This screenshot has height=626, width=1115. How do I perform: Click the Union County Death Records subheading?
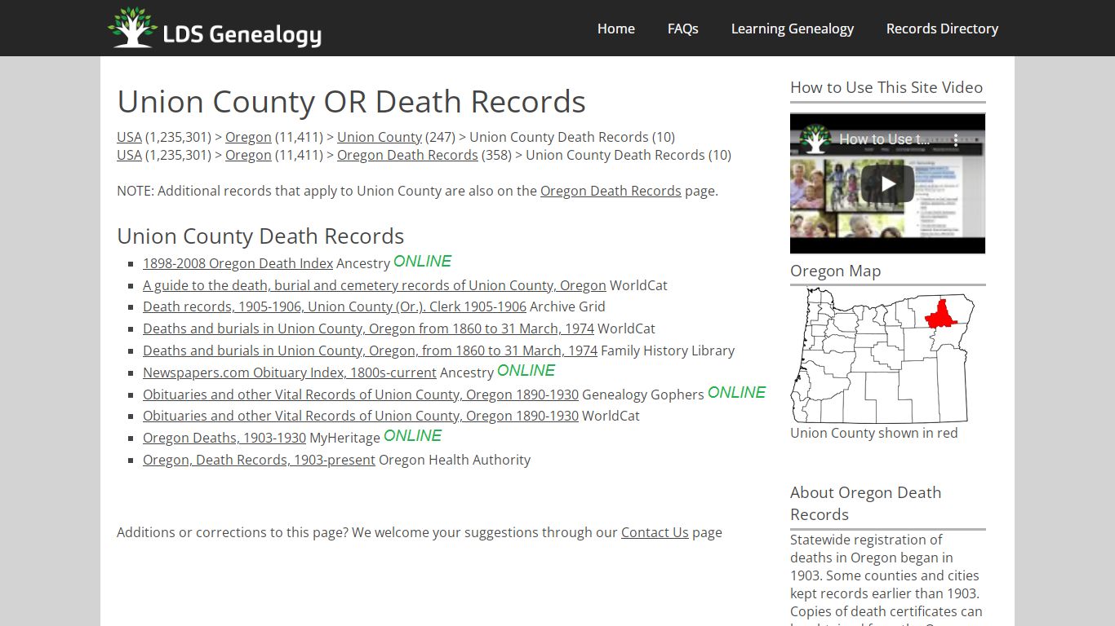coord(260,236)
